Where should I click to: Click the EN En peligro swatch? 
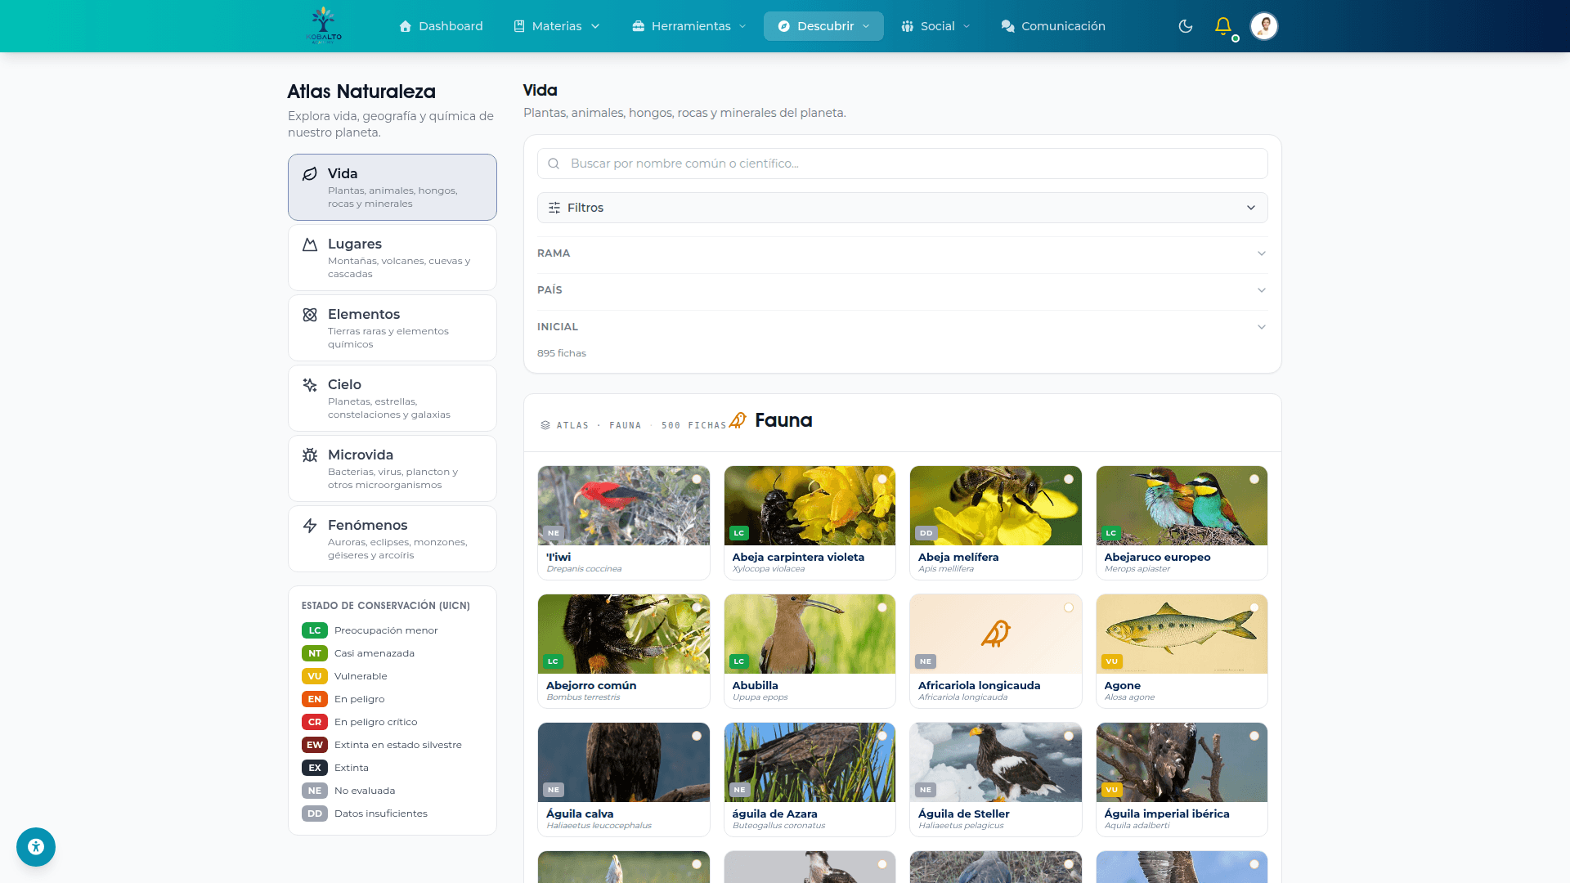click(315, 699)
